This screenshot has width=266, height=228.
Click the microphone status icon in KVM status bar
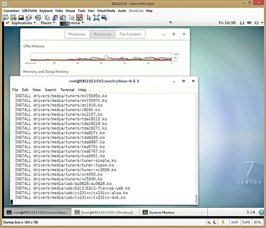point(214,222)
